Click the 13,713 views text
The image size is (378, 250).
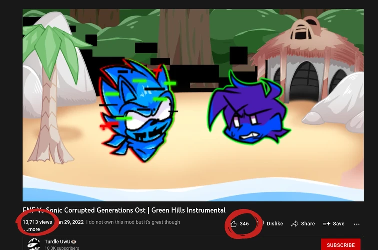click(x=37, y=222)
